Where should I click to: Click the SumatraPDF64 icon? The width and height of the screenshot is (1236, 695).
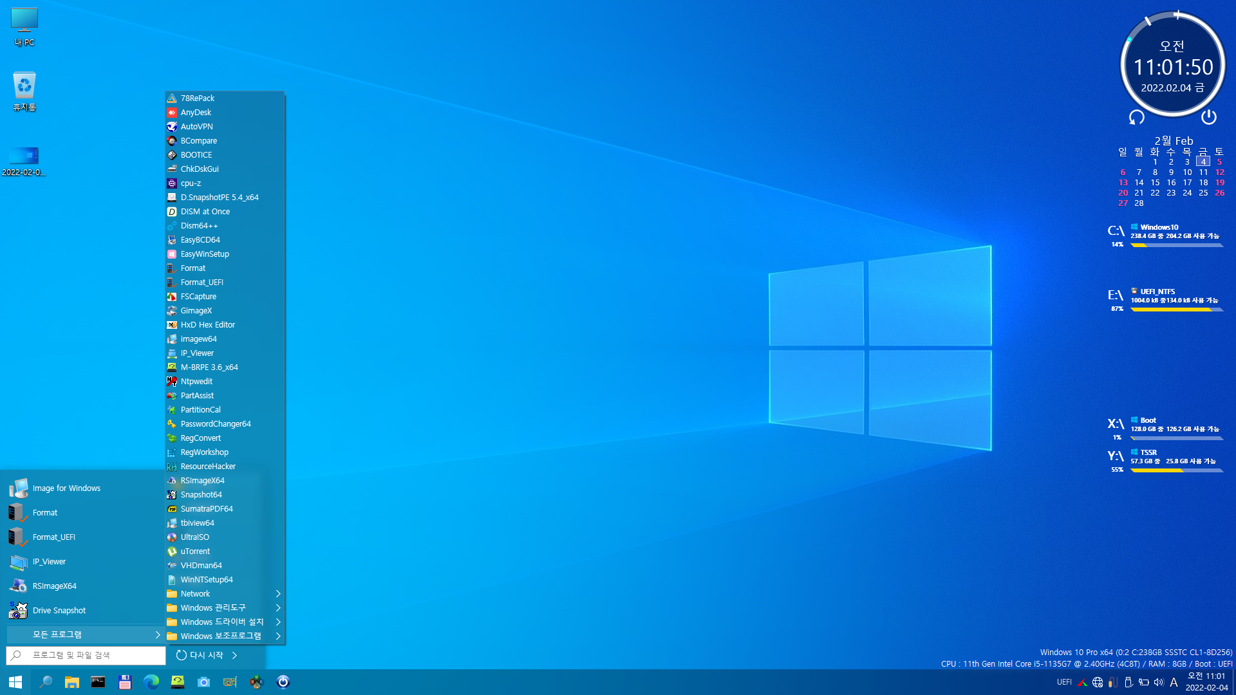[x=172, y=509]
